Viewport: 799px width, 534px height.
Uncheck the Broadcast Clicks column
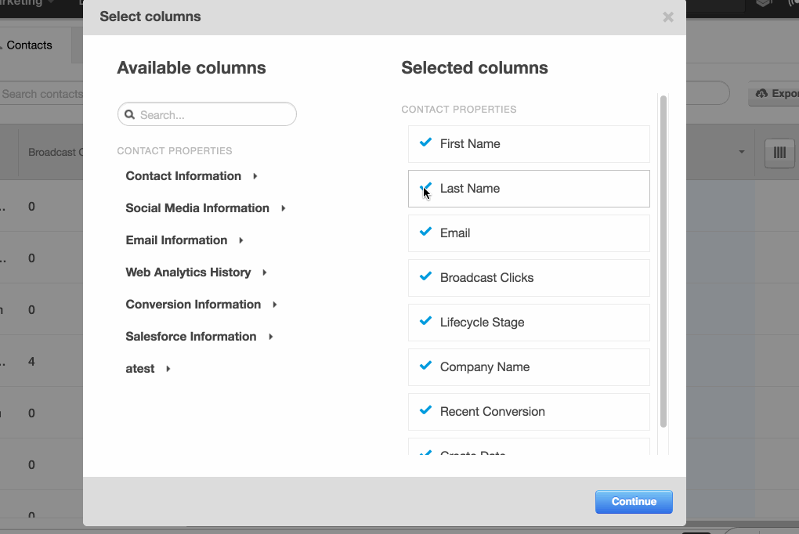click(x=425, y=276)
